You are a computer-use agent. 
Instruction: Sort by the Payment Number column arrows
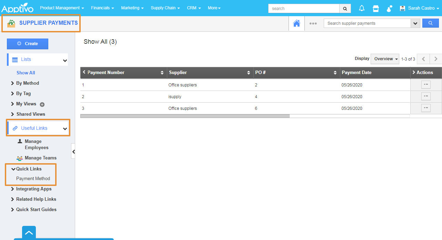click(x=162, y=73)
